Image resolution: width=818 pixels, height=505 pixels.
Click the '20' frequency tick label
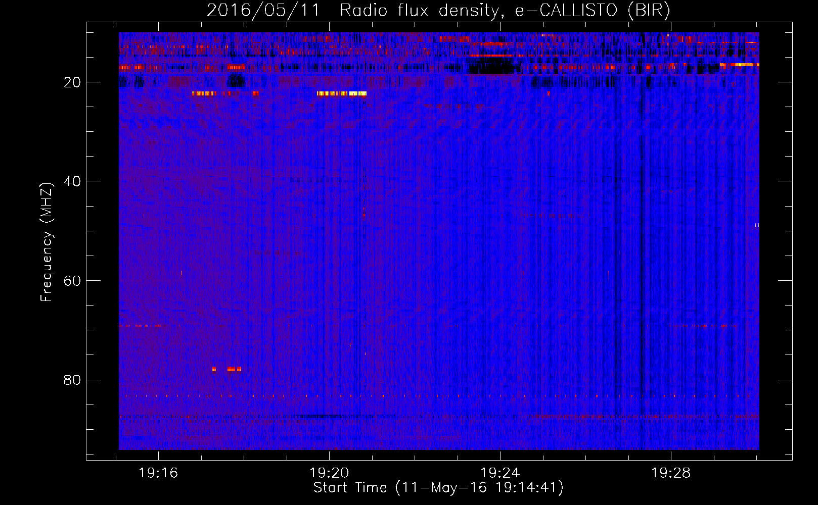click(72, 82)
